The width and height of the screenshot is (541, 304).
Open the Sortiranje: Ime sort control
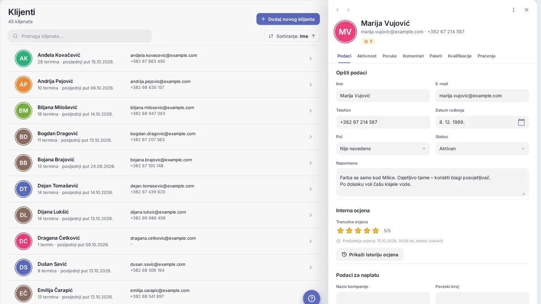[x=292, y=36]
